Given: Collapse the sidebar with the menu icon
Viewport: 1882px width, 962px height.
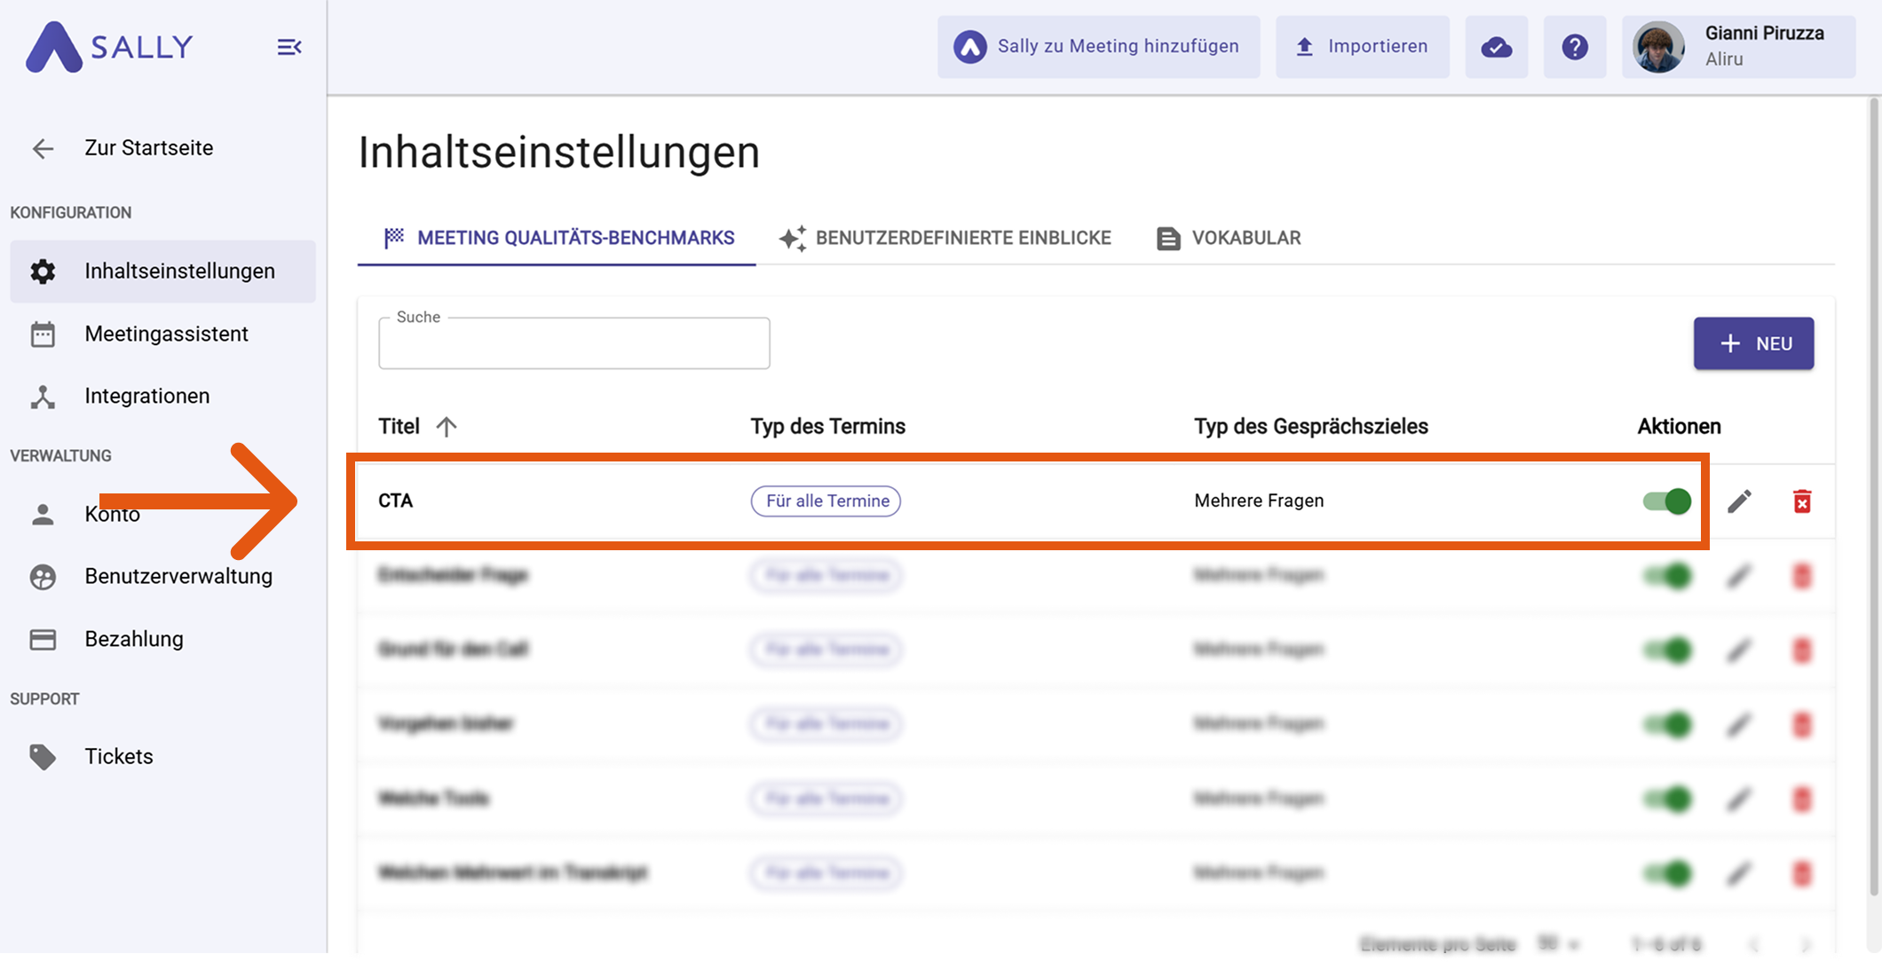Looking at the screenshot, I should (x=289, y=47).
